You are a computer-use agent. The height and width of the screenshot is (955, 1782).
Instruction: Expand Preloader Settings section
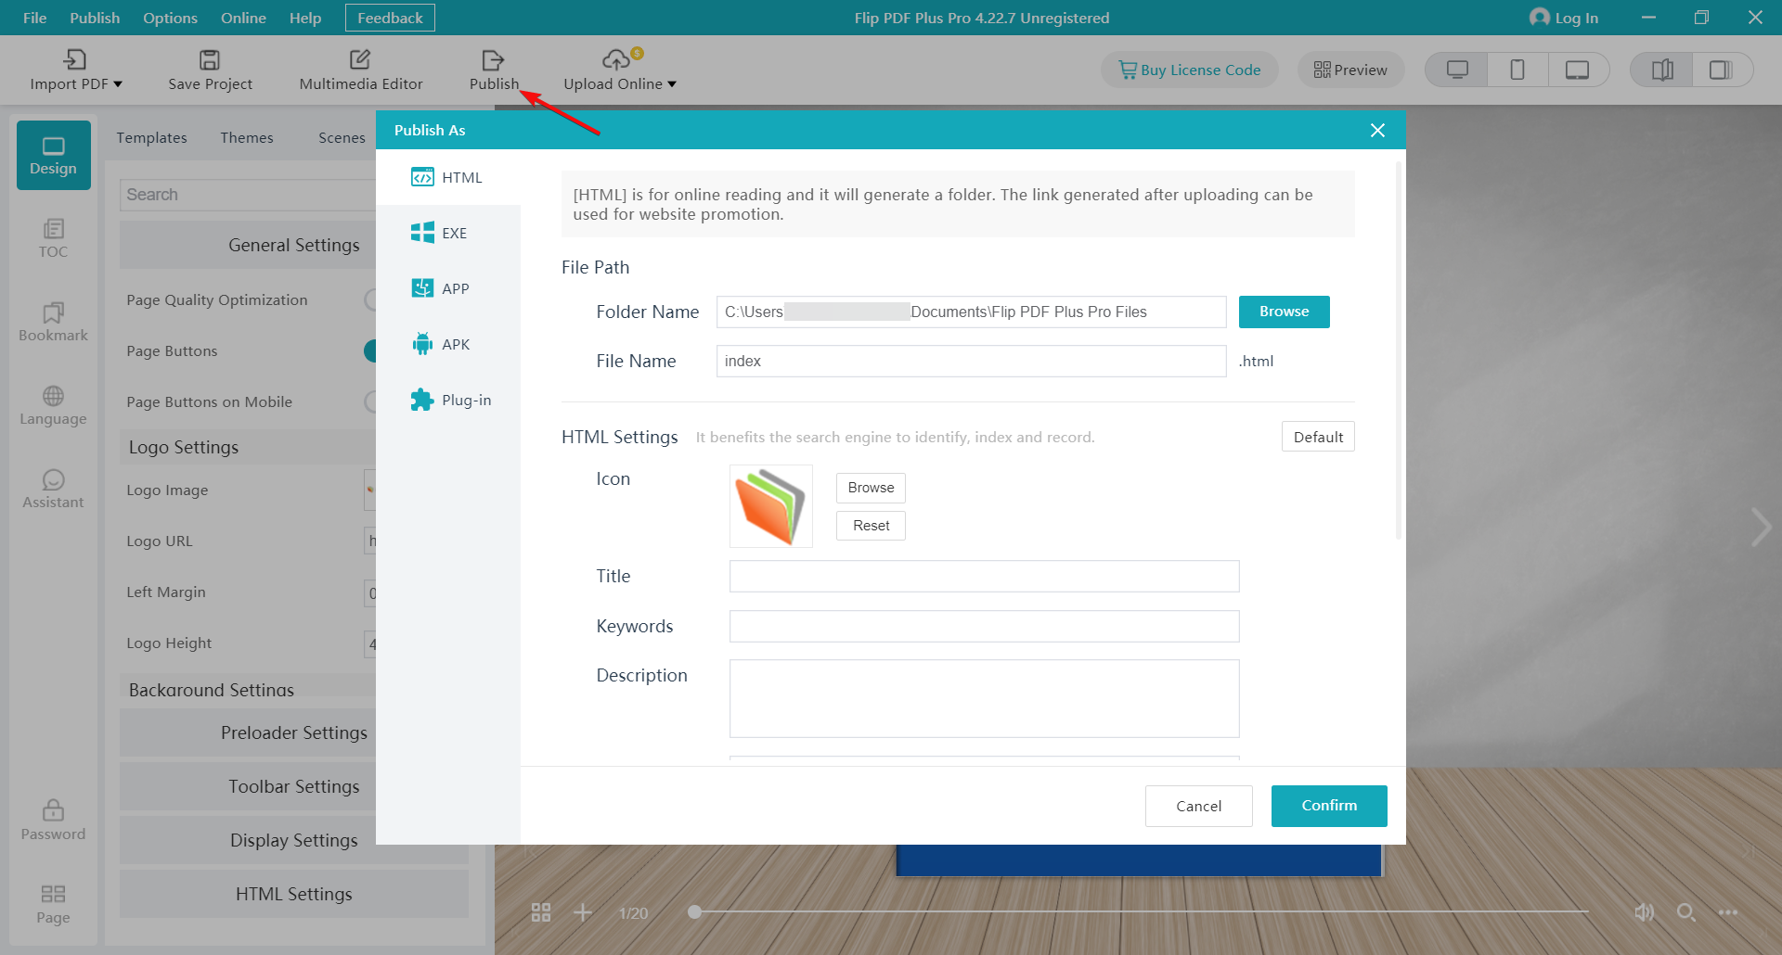[293, 732]
